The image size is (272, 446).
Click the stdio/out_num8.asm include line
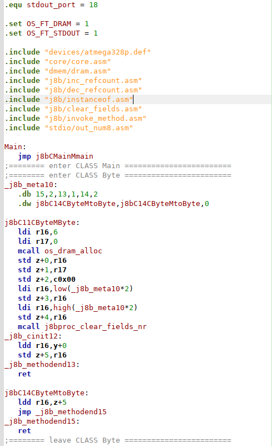click(x=69, y=128)
